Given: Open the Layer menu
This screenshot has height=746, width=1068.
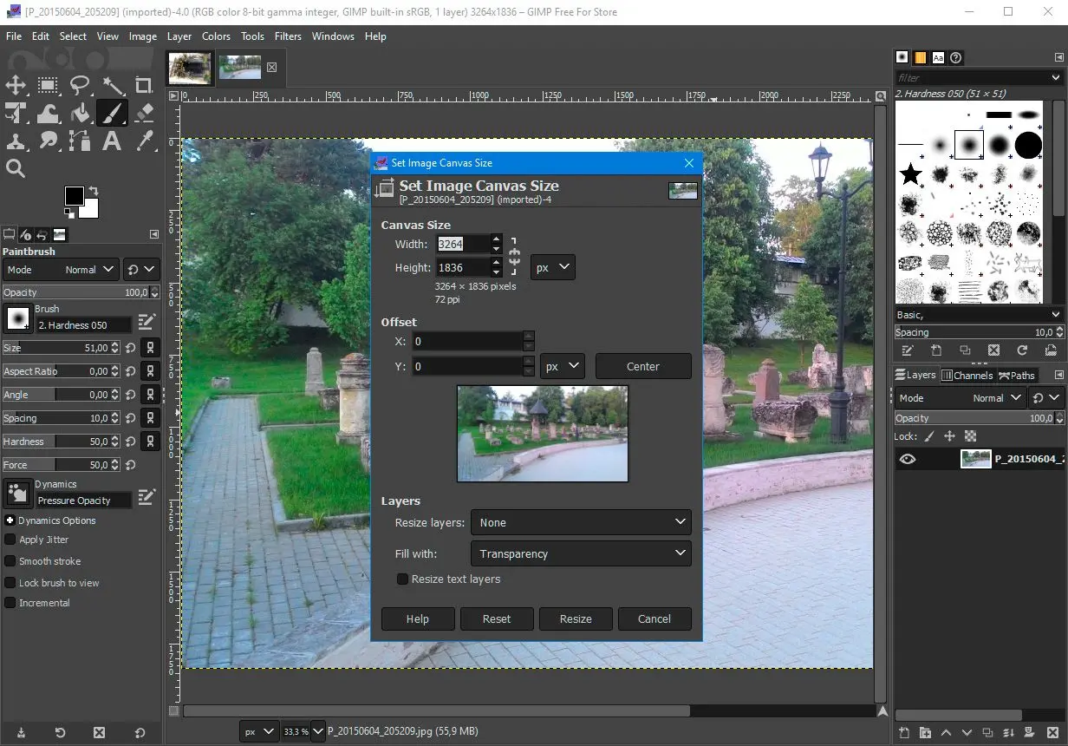Looking at the screenshot, I should pyautogui.click(x=179, y=36).
